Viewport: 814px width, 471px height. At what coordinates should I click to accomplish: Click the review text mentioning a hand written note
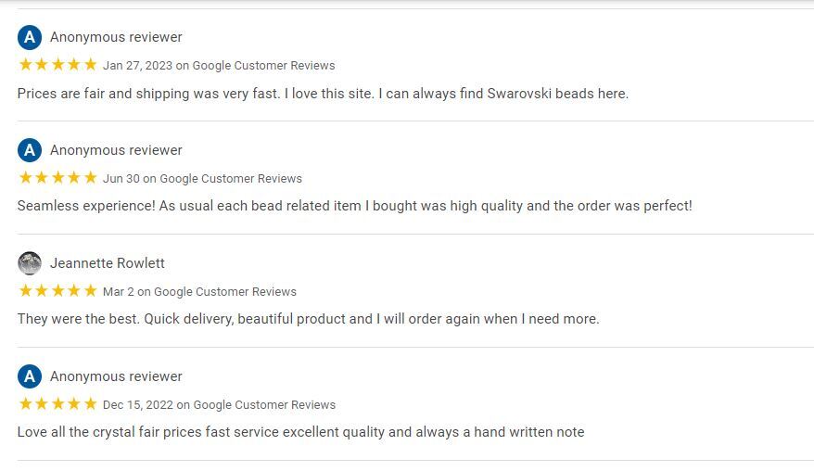[x=301, y=432]
